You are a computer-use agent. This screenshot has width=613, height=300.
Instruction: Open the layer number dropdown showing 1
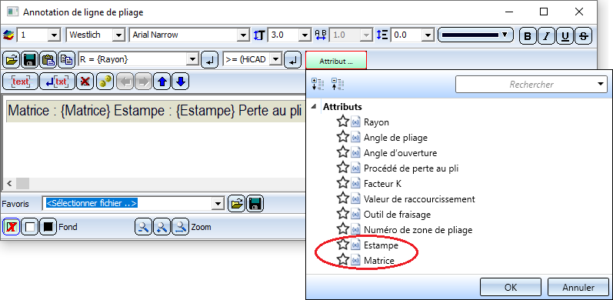click(x=55, y=35)
